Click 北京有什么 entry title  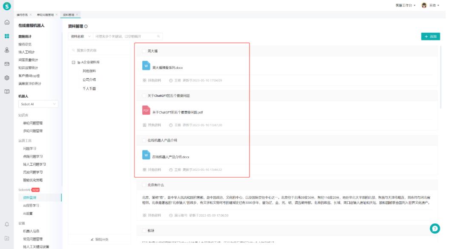click(x=156, y=185)
